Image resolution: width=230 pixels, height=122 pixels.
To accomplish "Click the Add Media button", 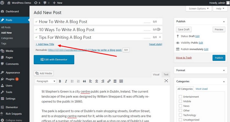I will [44, 73].
